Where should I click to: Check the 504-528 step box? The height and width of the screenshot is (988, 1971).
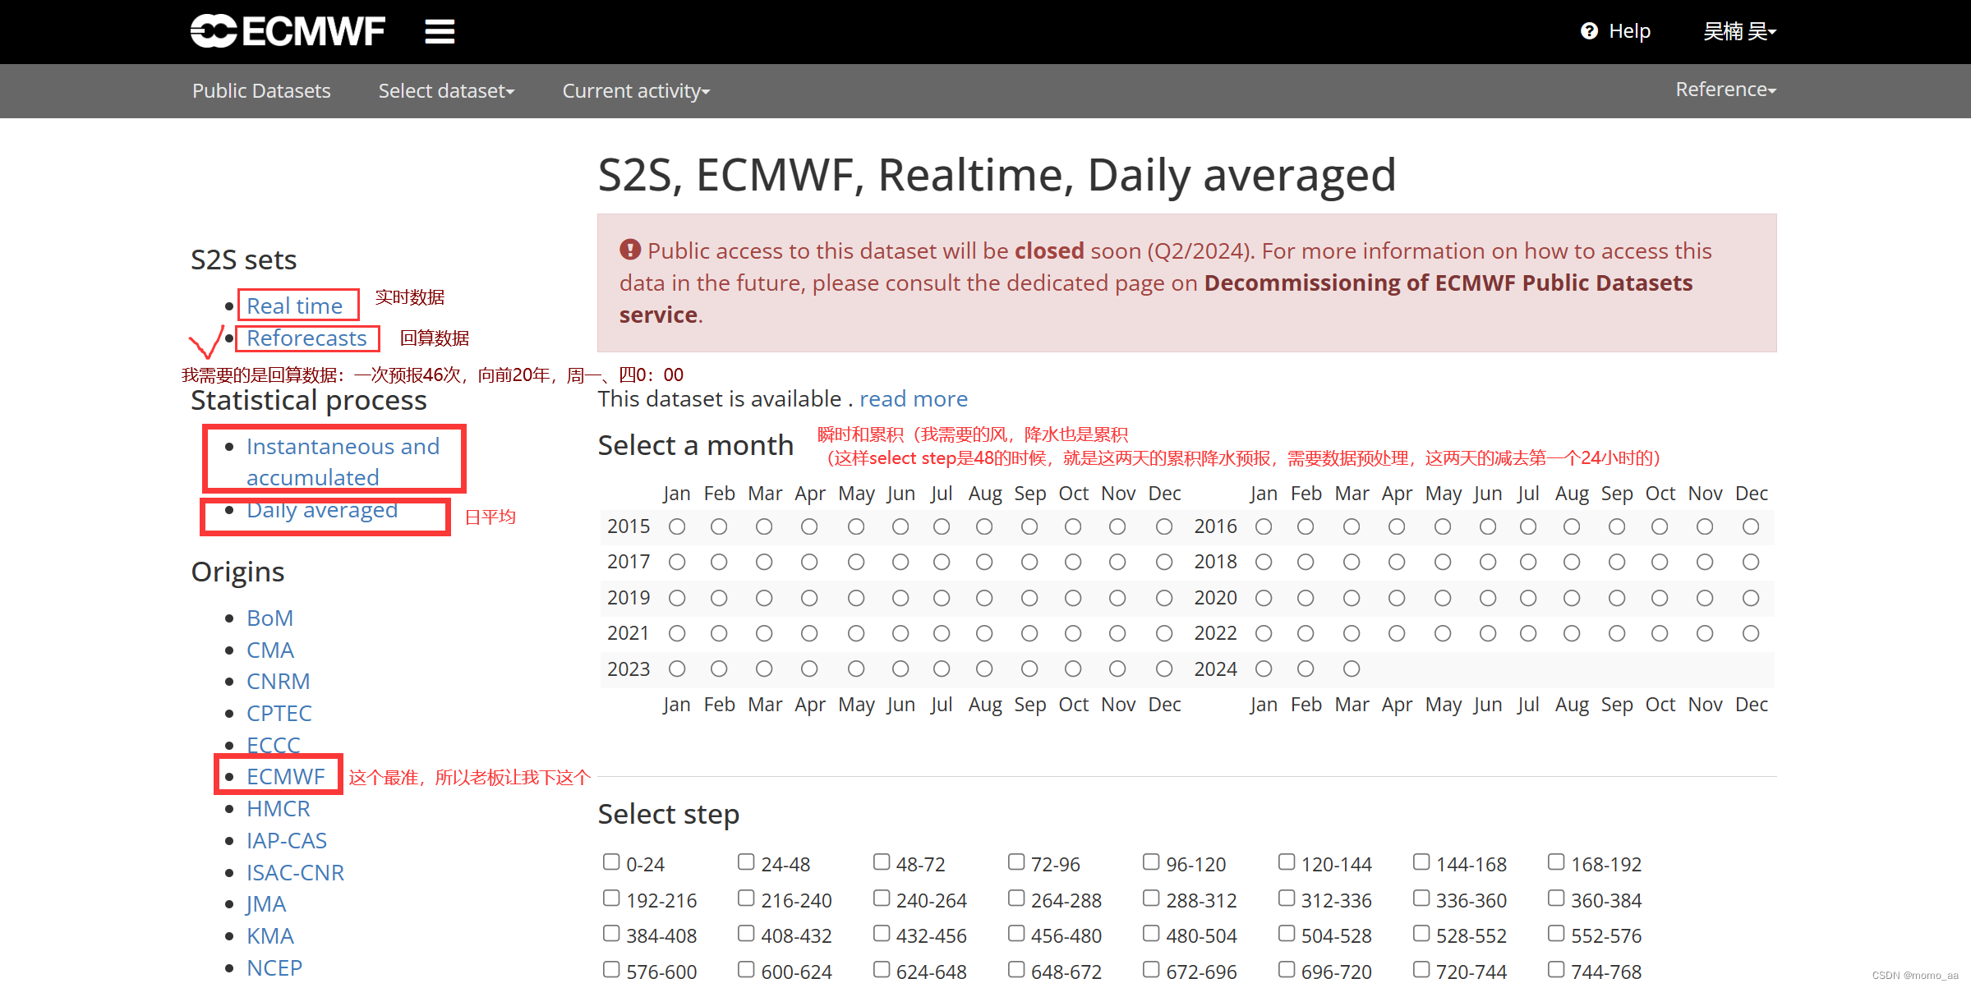tap(1287, 933)
